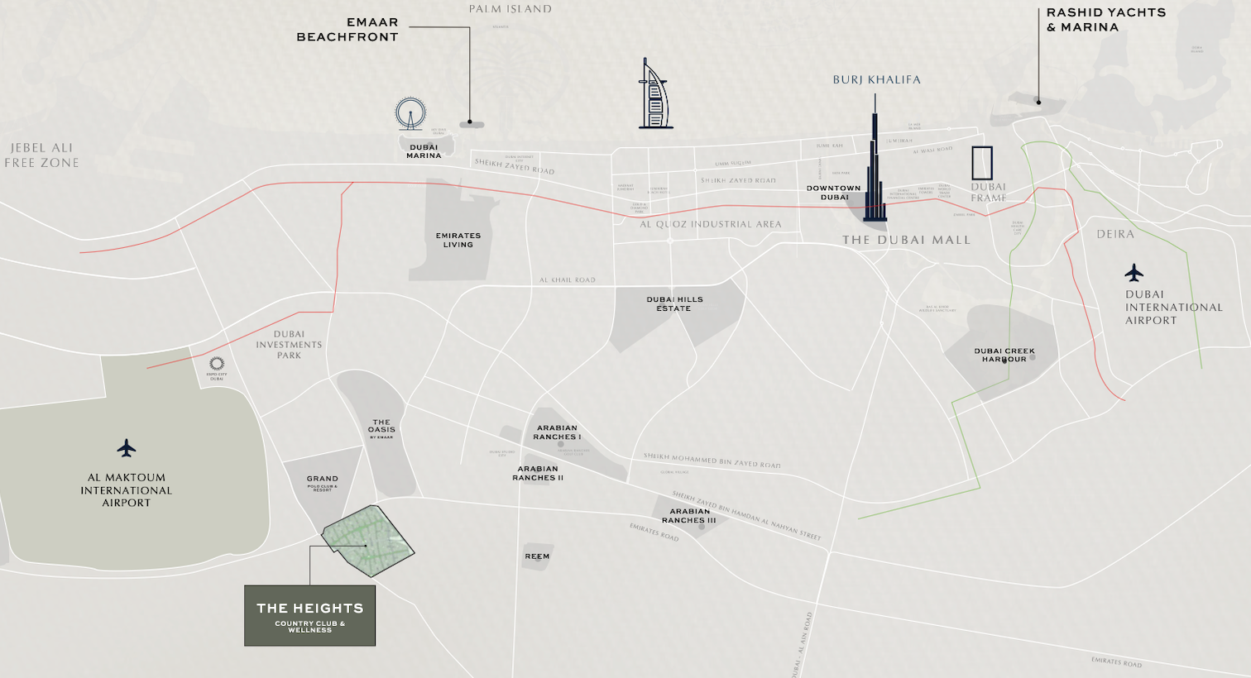Click The Dubai Mall label
Viewport: 1251px width, 678px height.
(x=906, y=240)
